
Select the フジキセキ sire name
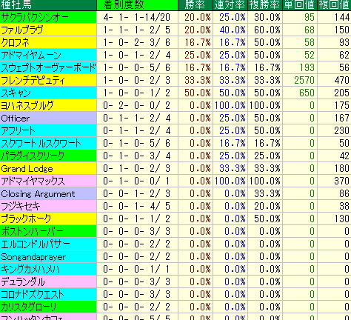tap(48, 206)
